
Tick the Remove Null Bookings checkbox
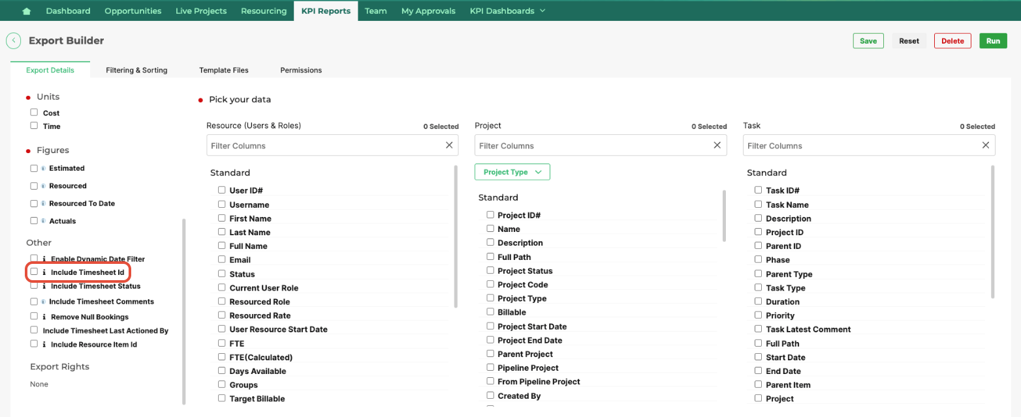tap(34, 316)
